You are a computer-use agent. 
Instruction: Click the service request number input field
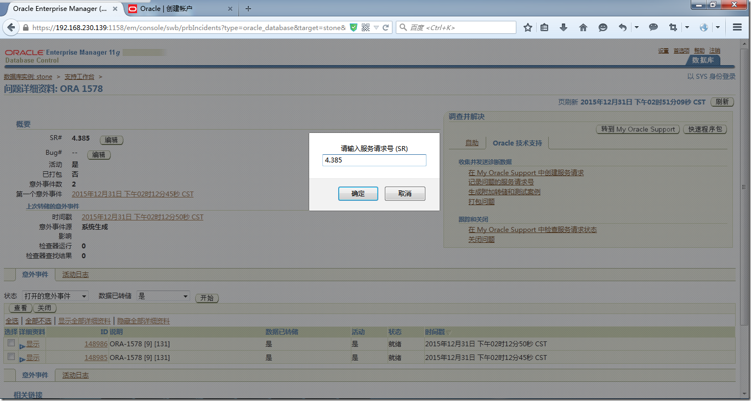pyautogui.click(x=374, y=160)
